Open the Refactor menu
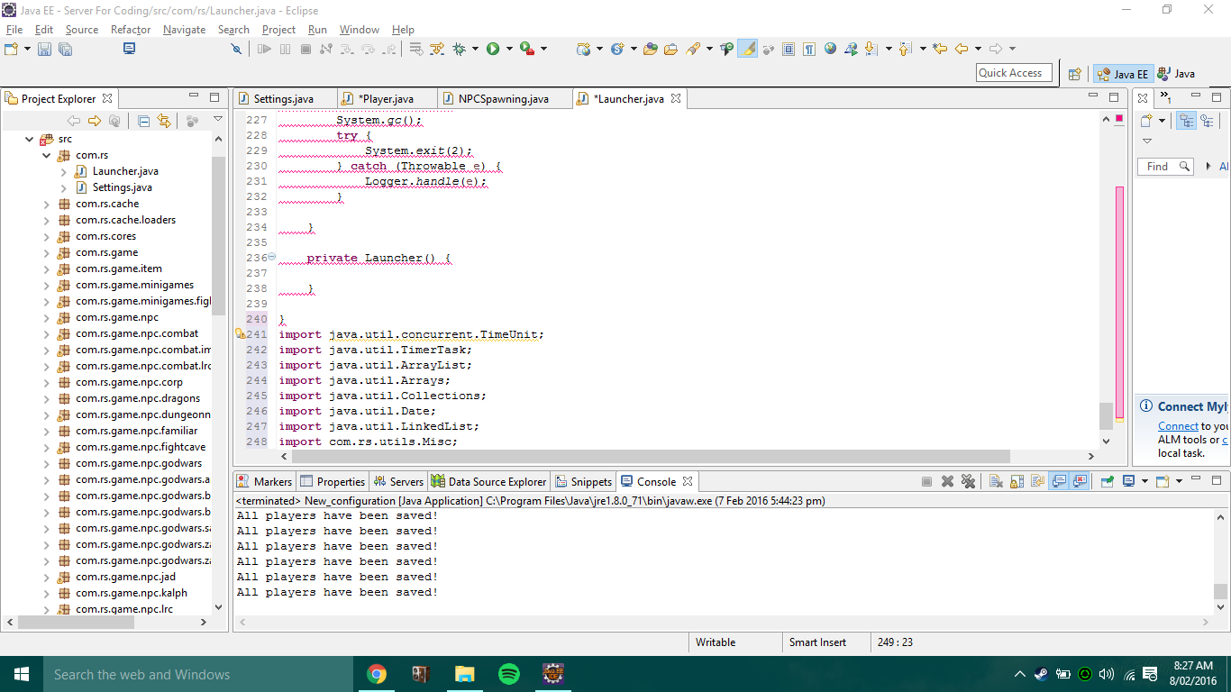This screenshot has width=1231, height=692. (x=131, y=30)
